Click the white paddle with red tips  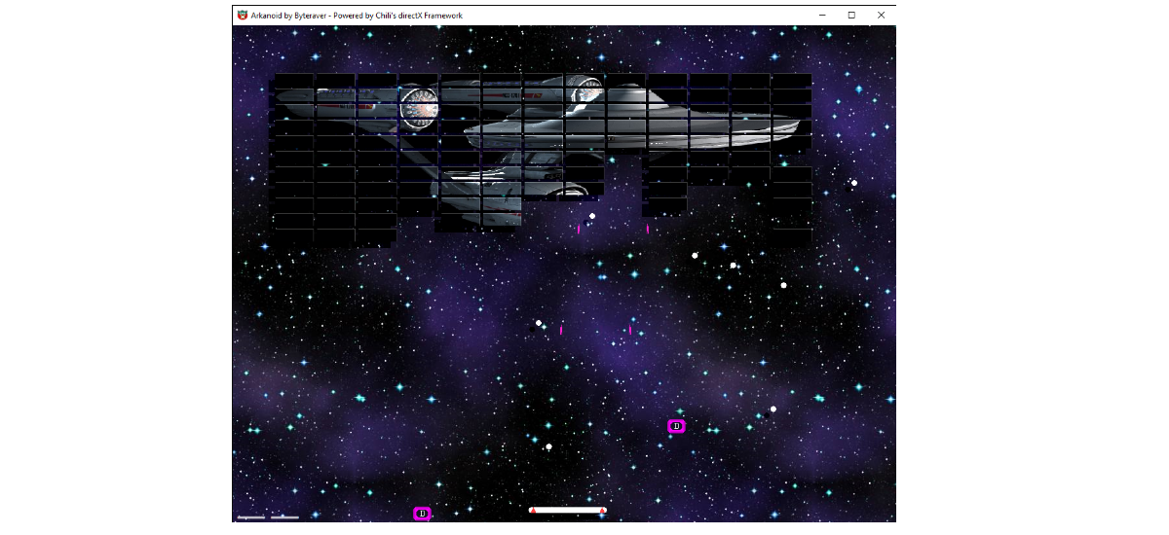(x=568, y=510)
